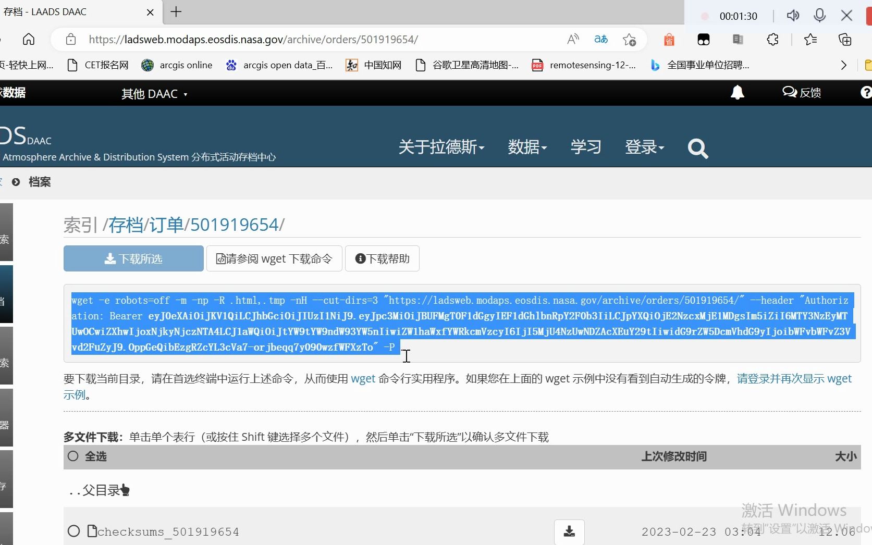Click the black mask extension icon
This screenshot has height=545, width=872.
[703, 39]
